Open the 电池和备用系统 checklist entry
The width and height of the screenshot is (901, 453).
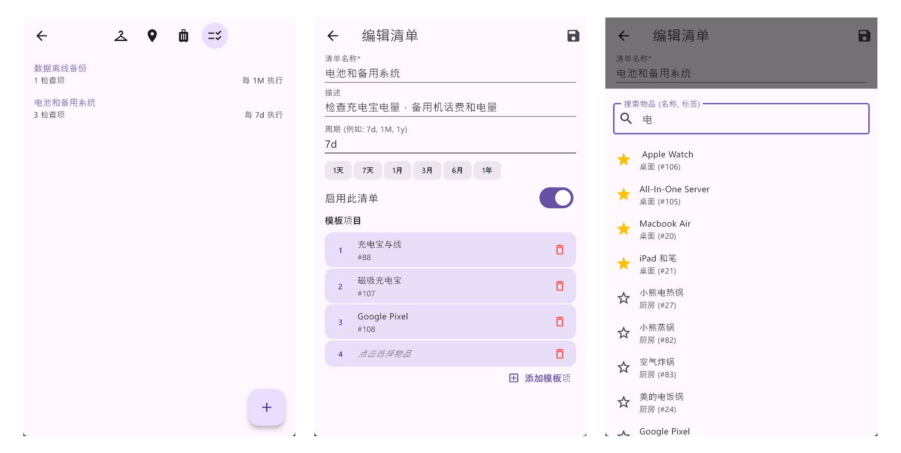(x=159, y=108)
